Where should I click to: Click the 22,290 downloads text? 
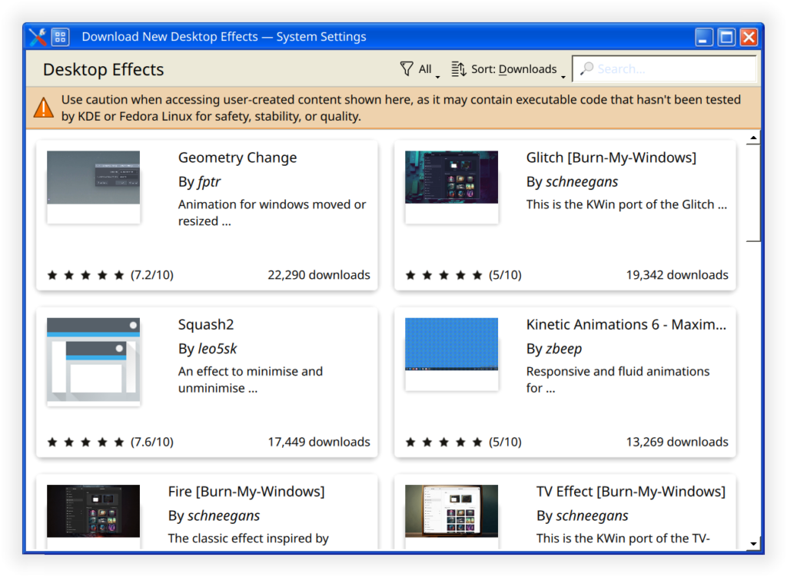[x=319, y=275]
